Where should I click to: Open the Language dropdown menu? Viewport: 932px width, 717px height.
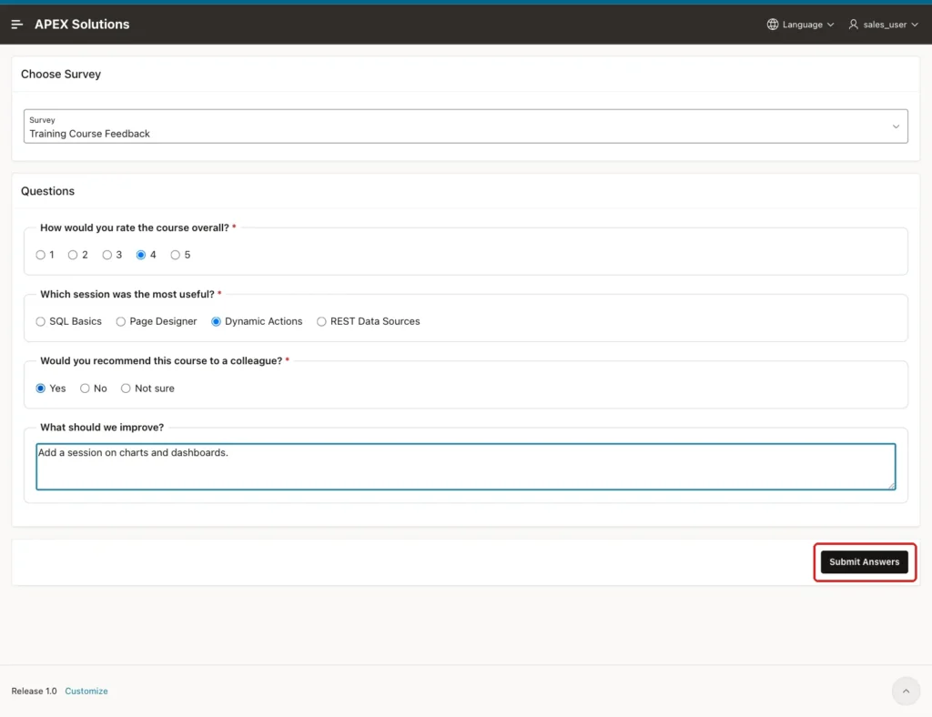pos(800,25)
